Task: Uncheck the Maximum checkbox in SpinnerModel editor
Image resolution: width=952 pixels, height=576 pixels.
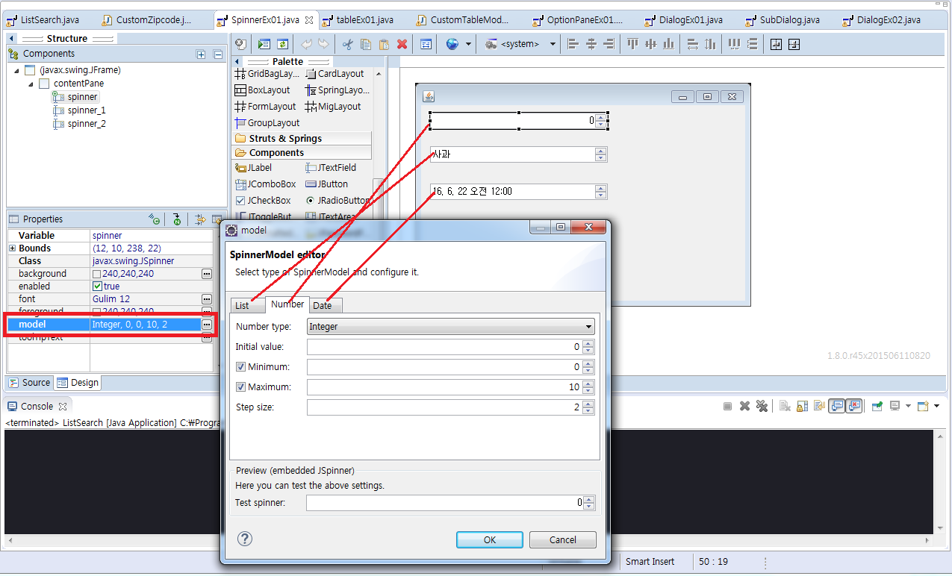Action: (240, 386)
